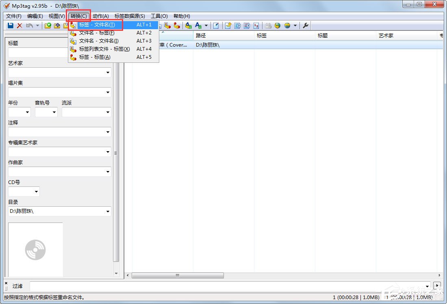
Task: Select 标签 - 标签(A) menu entry
Action: pos(113,57)
